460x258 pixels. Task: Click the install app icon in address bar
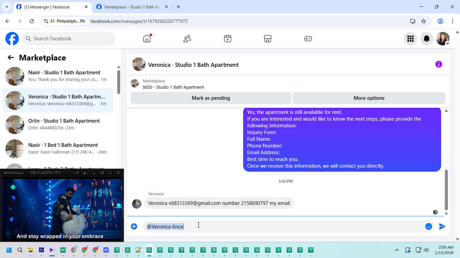[413, 21]
